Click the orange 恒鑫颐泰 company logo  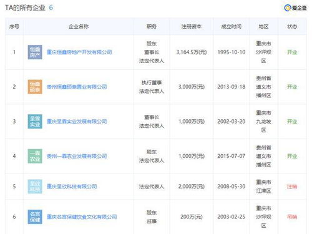[x=35, y=87]
